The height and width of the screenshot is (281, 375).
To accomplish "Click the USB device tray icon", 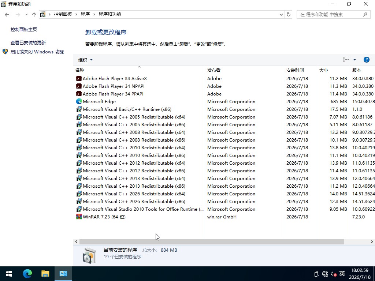I will coord(316,274).
